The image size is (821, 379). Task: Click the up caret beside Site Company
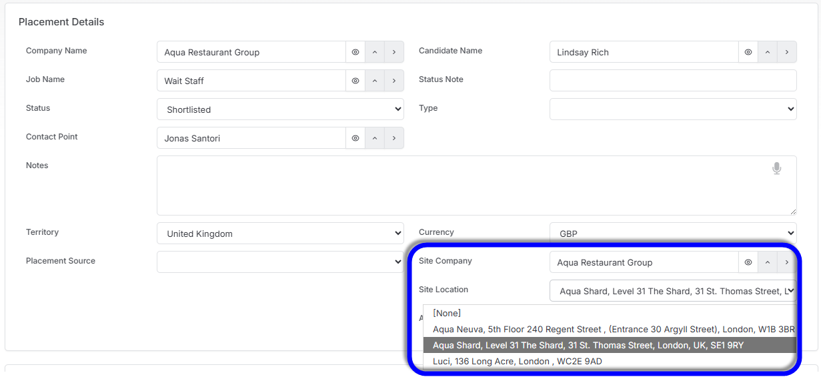pyautogui.click(x=768, y=262)
